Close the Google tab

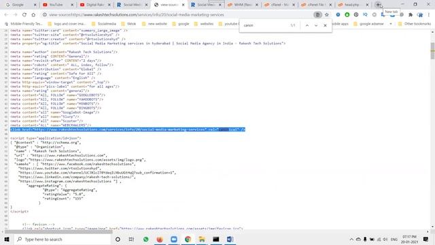point(35,5)
